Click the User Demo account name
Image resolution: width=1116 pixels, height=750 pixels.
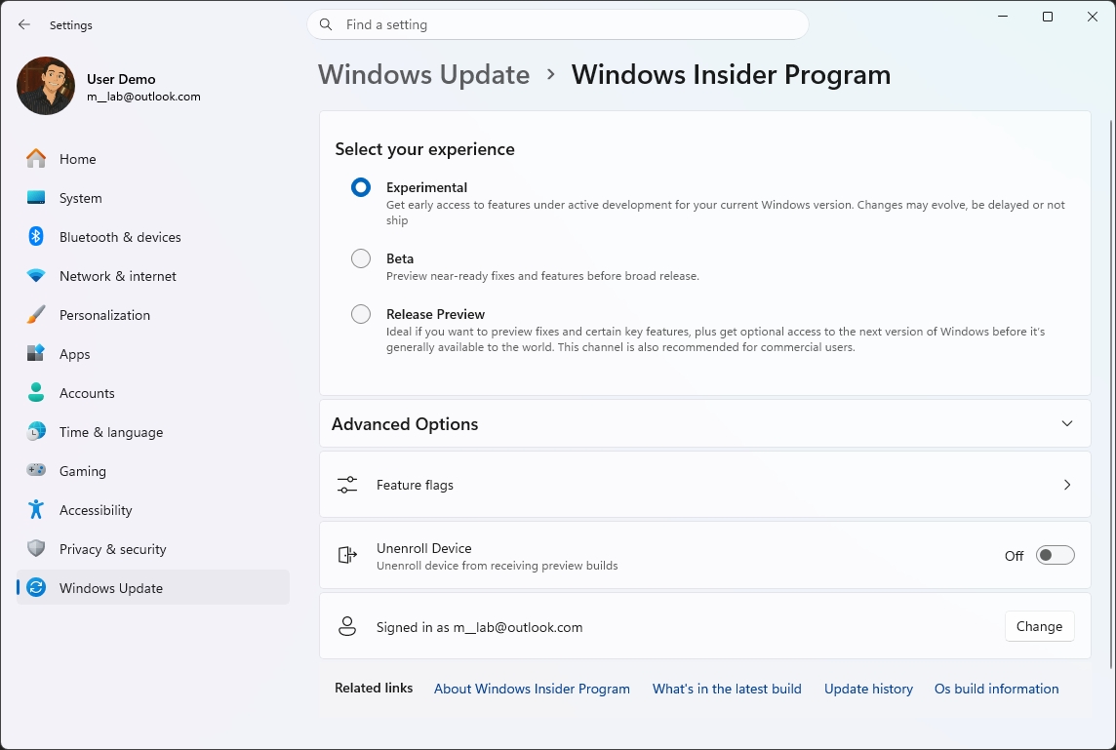click(121, 79)
